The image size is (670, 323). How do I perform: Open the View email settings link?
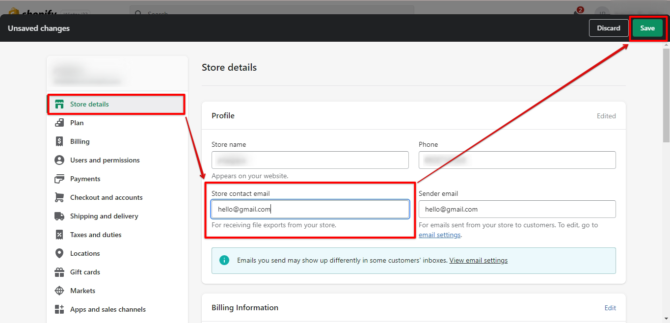coord(478,261)
